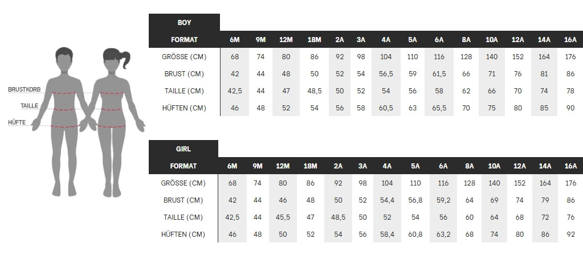Click the girl silhouette with ponytail
Viewport: 583px width, 255px height.
(112, 120)
